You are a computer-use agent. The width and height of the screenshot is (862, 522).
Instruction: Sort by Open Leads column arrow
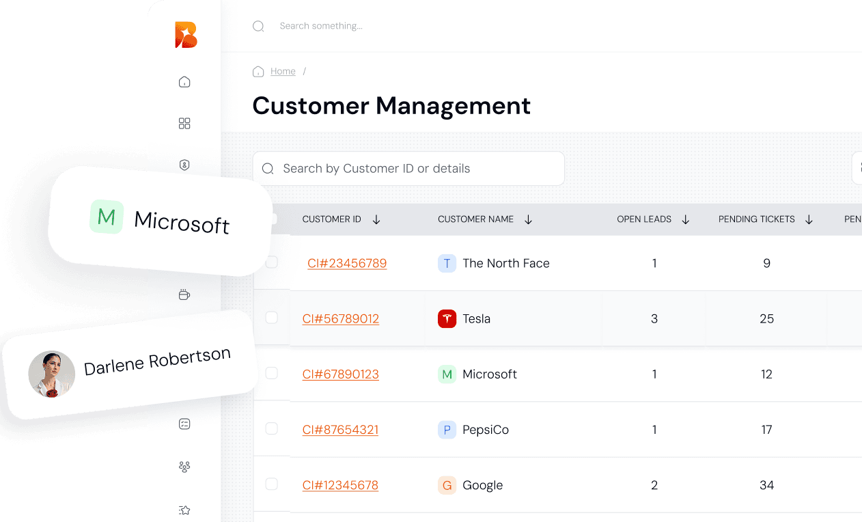point(686,219)
